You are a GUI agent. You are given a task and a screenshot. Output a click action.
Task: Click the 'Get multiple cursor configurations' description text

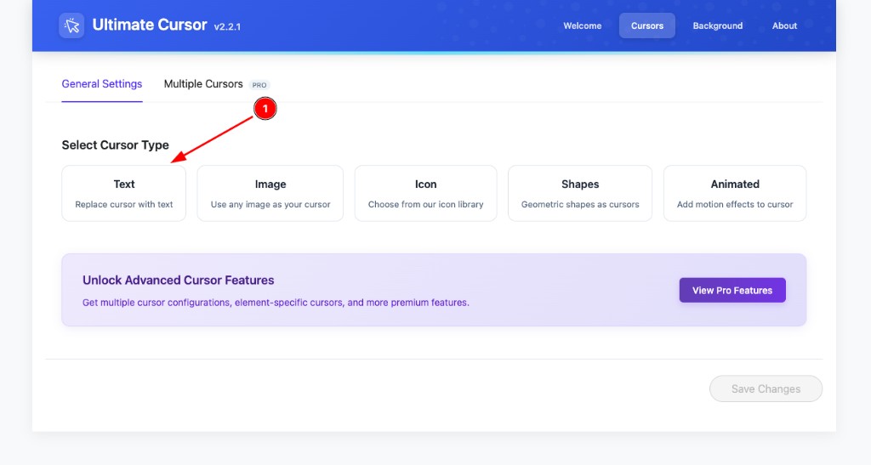(x=276, y=303)
